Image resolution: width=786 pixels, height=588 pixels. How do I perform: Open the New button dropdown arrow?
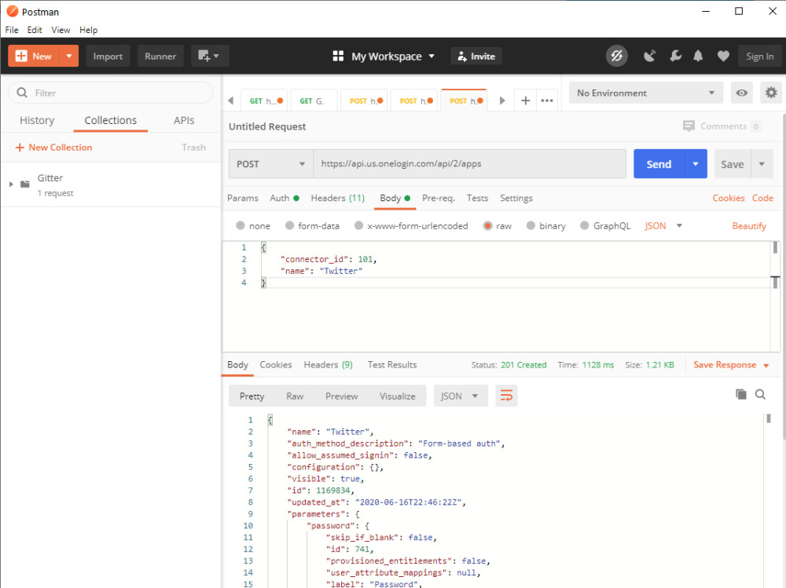tap(69, 56)
